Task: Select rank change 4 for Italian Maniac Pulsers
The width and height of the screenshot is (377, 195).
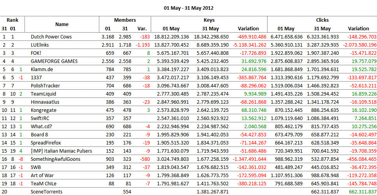Action: [21, 151]
